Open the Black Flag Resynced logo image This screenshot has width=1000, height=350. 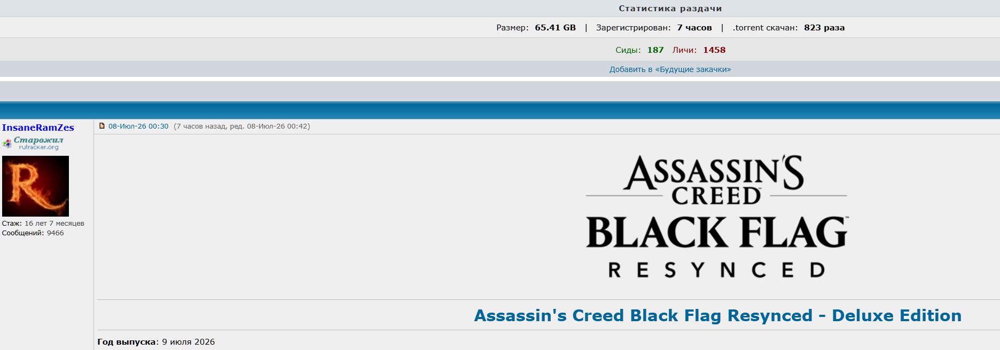coord(716,217)
